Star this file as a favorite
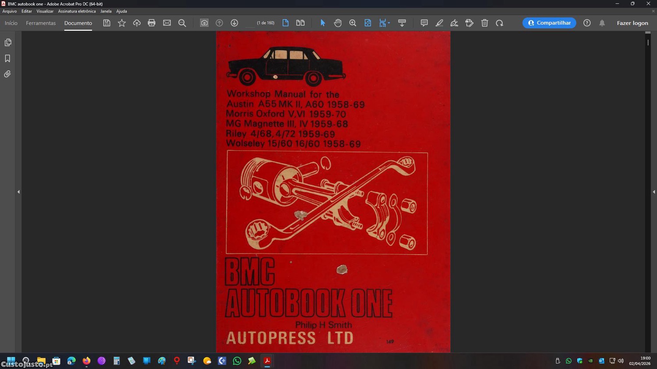Viewport: 657px width, 369px height. (x=122, y=23)
